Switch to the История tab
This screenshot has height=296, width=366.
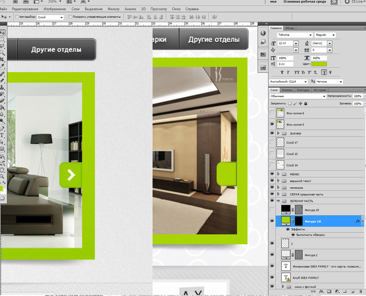pyautogui.click(x=319, y=90)
